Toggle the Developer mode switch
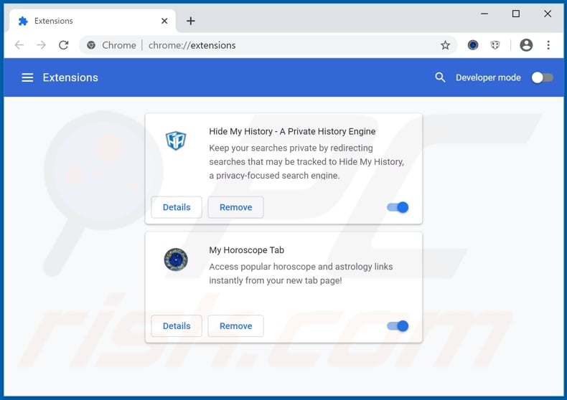 [542, 77]
